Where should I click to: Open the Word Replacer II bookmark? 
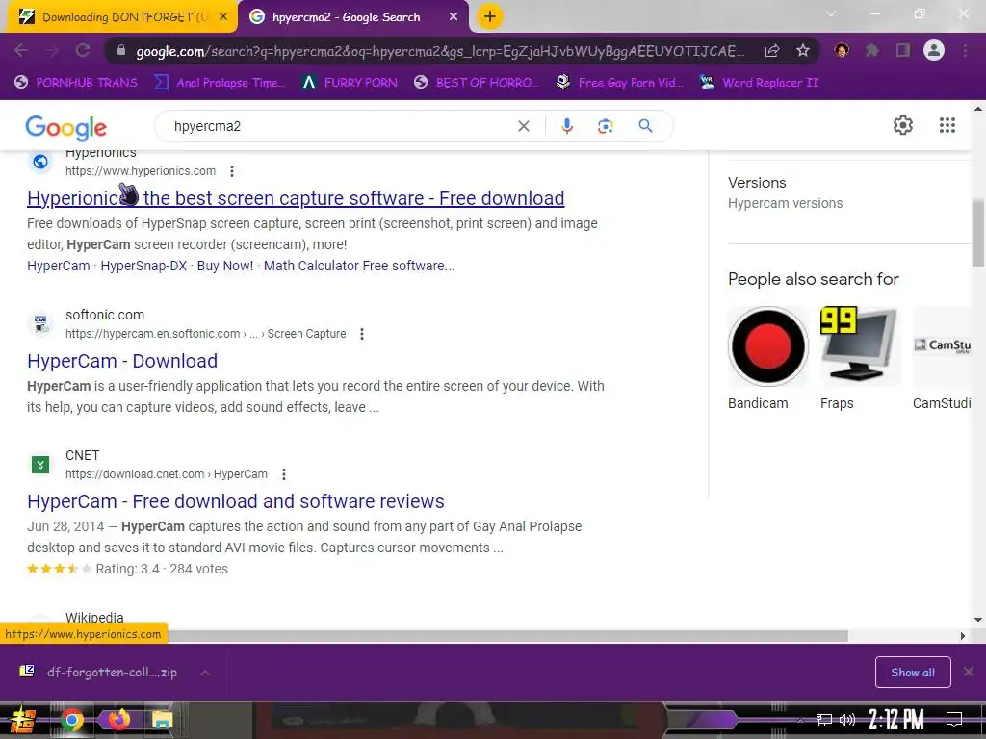[760, 83]
